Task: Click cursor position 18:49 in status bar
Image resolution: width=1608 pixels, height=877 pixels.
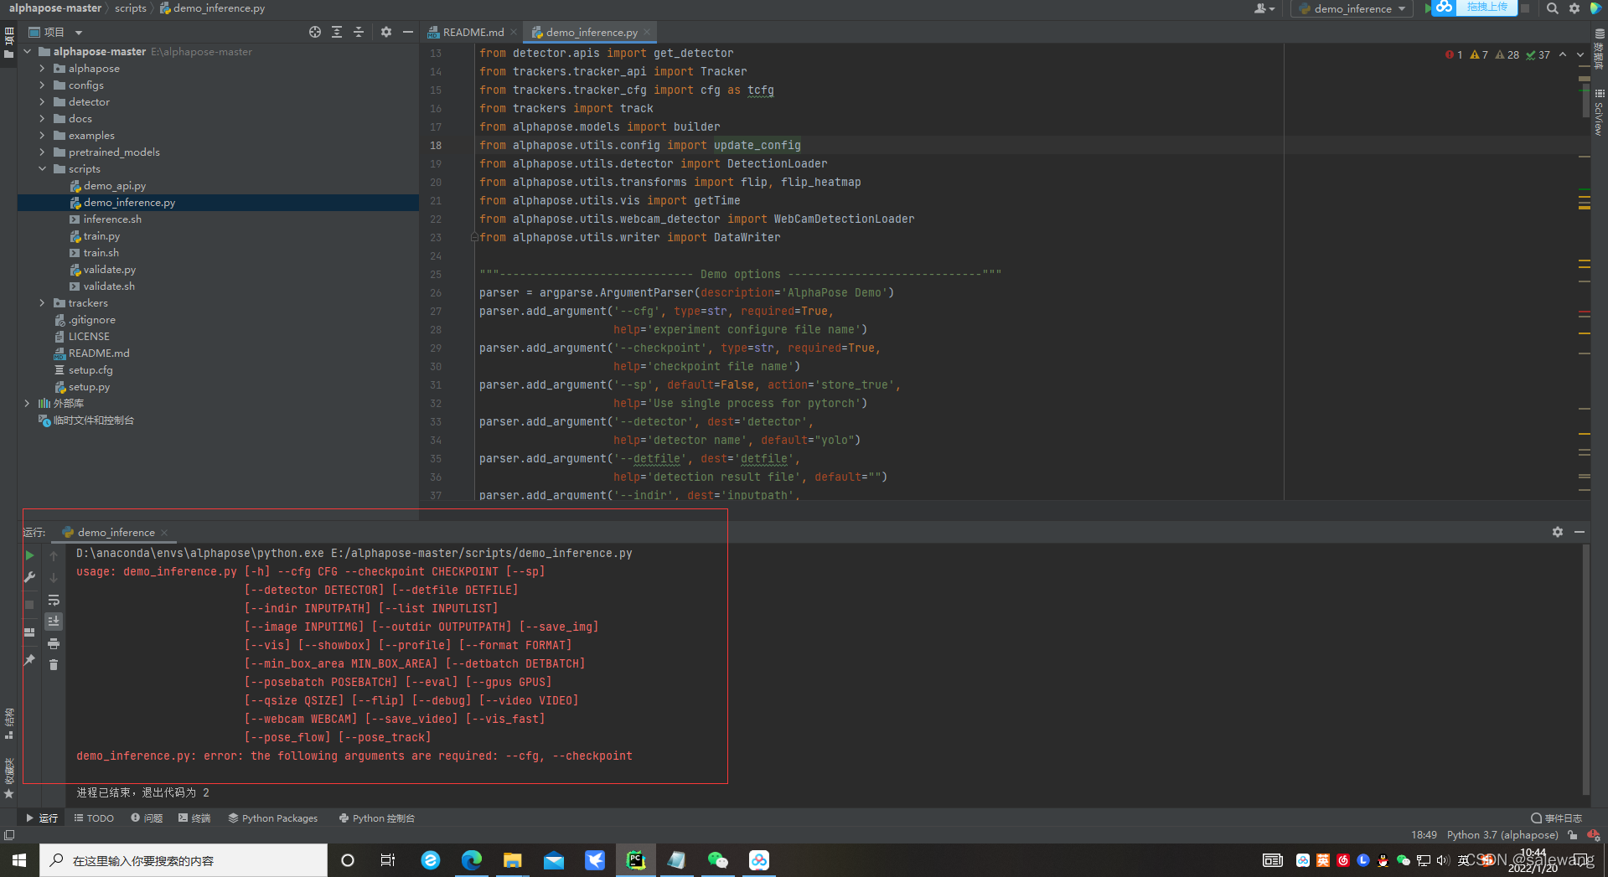Action: click(x=1424, y=835)
